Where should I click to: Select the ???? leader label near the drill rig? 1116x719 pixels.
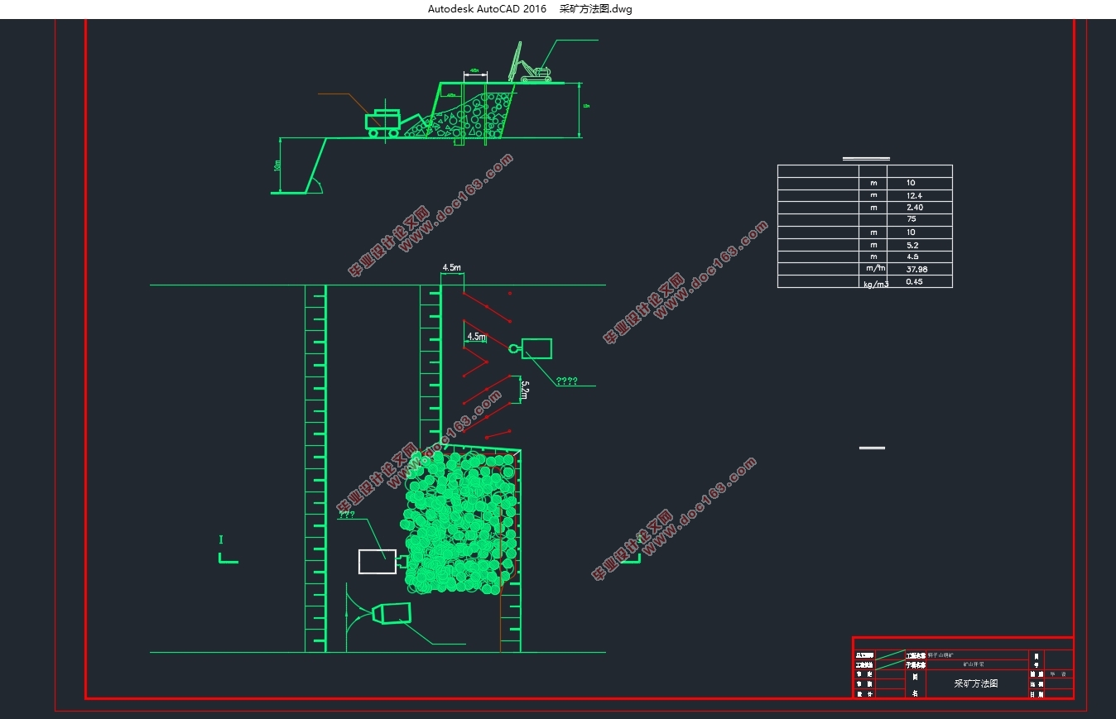coord(566,381)
